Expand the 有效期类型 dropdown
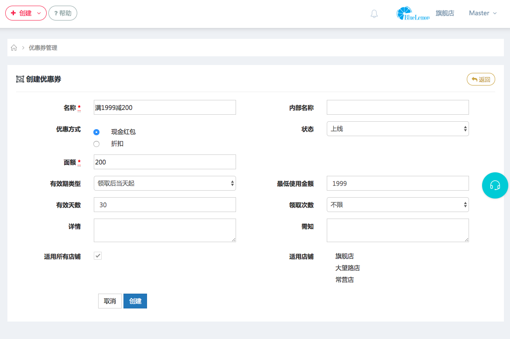 tap(164, 184)
